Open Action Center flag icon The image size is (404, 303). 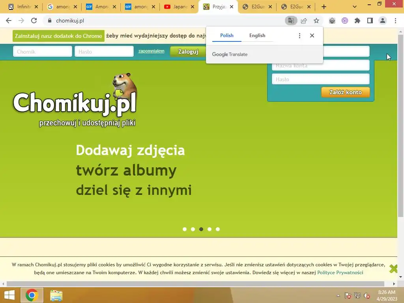point(348,296)
